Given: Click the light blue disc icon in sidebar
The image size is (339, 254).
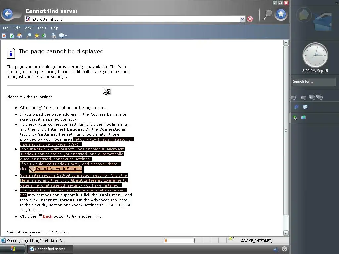Looking at the screenshot, I should tap(305, 107).
